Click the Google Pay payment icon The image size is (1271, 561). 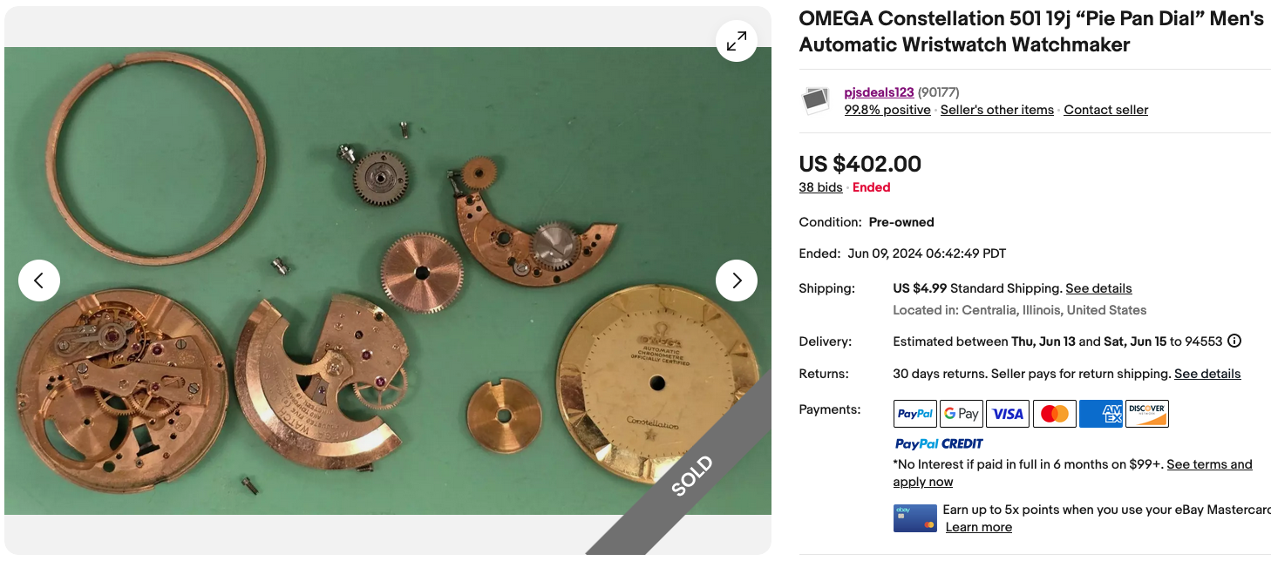tap(962, 414)
